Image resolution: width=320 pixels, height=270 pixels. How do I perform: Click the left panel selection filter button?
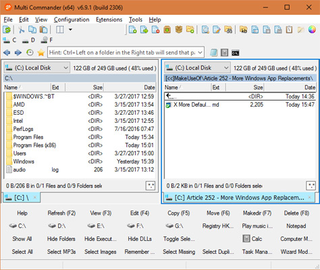pyautogui.click(x=151, y=186)
